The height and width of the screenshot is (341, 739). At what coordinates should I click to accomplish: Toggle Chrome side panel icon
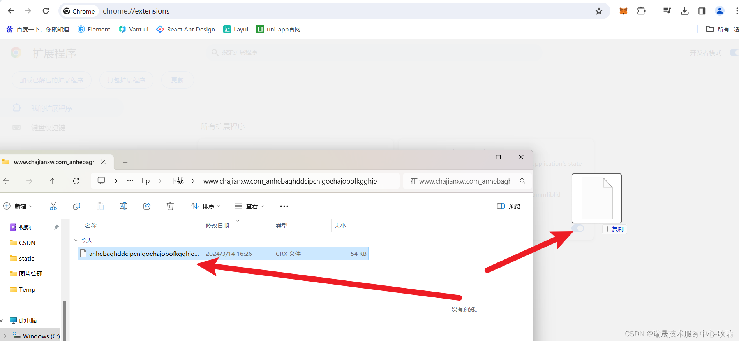tap(702, 11)
